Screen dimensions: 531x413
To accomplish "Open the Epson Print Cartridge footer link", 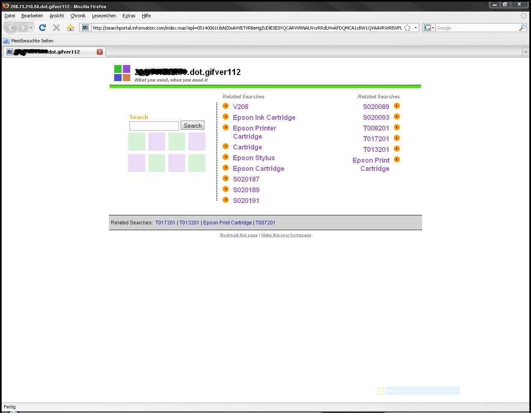I will [x=228, y=223].
